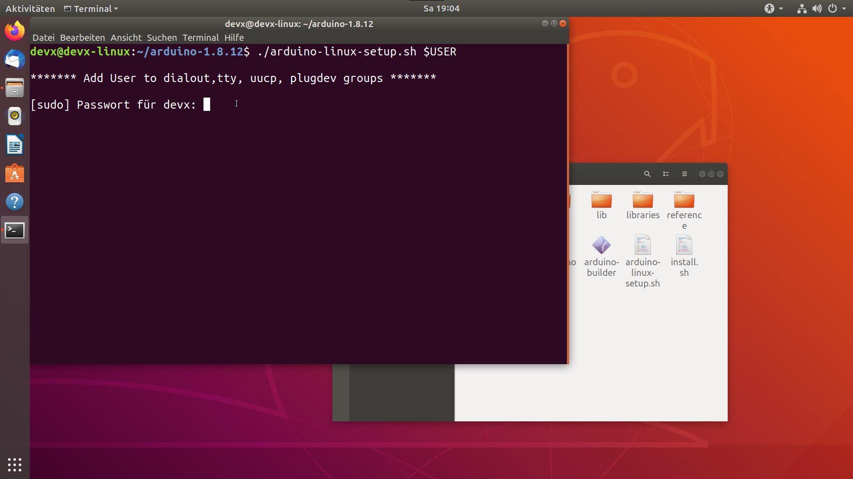Open the Suchen menu
Screen dimensions: 853x479
(x=162, y=38)
